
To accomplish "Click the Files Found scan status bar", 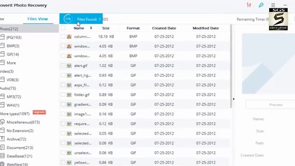I will [x=81, y=19].
